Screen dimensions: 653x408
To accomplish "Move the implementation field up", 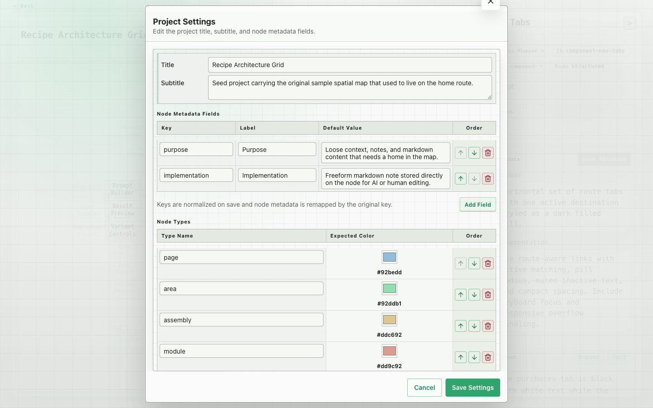I will click(x=461, y=179).
